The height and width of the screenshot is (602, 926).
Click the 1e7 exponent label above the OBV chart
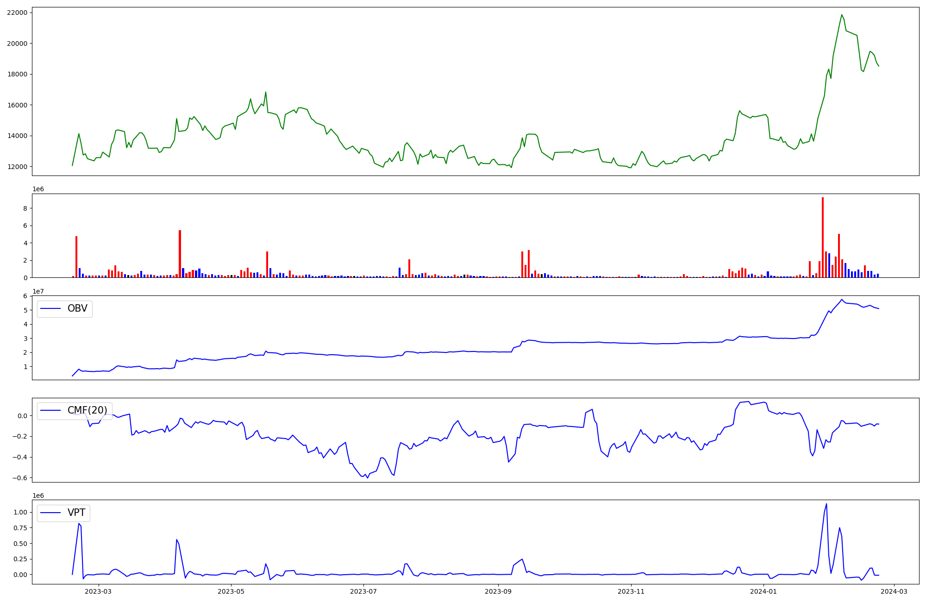click(38, 291)
